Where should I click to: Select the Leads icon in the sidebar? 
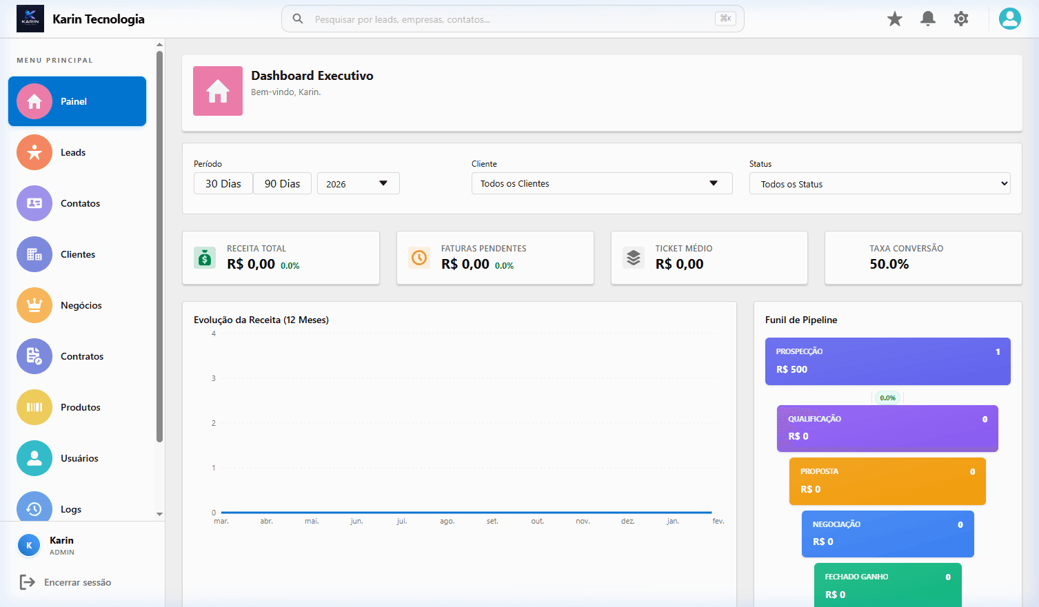click(34, 152)
